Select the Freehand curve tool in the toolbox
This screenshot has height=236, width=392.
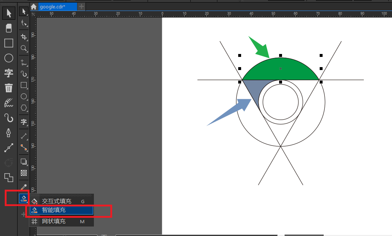click(24, 62)
